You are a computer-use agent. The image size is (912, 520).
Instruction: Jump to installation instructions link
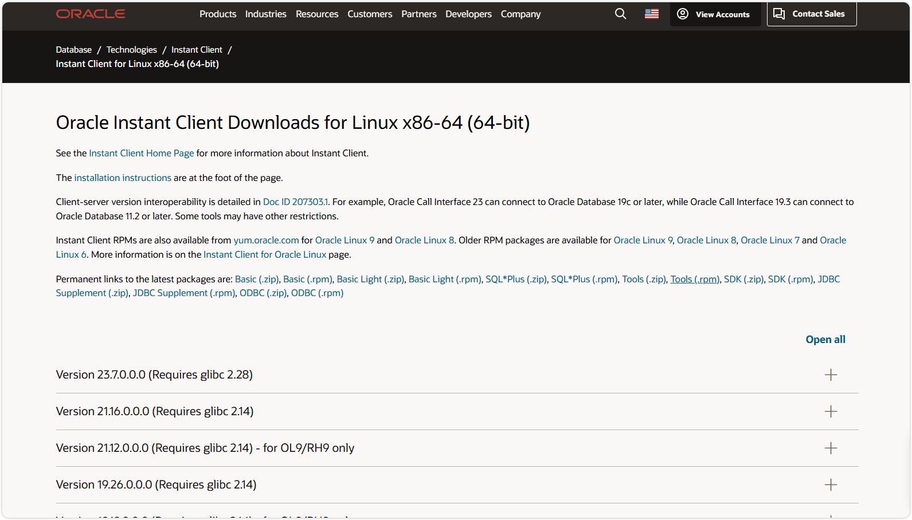(x=123, y=178)
